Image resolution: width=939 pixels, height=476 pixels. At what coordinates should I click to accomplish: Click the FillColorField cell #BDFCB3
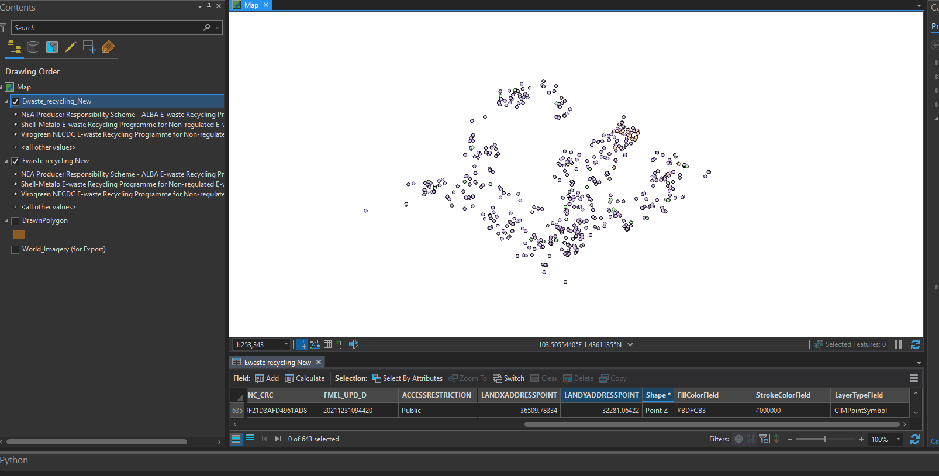coord(712,411)
